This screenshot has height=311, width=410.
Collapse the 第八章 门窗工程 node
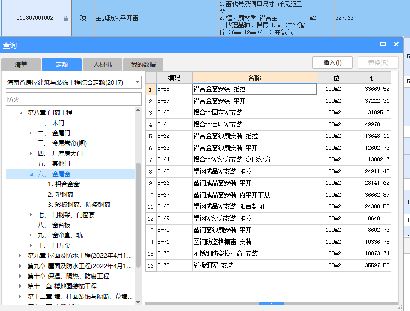pyautogui.click(x=21, y=113)
